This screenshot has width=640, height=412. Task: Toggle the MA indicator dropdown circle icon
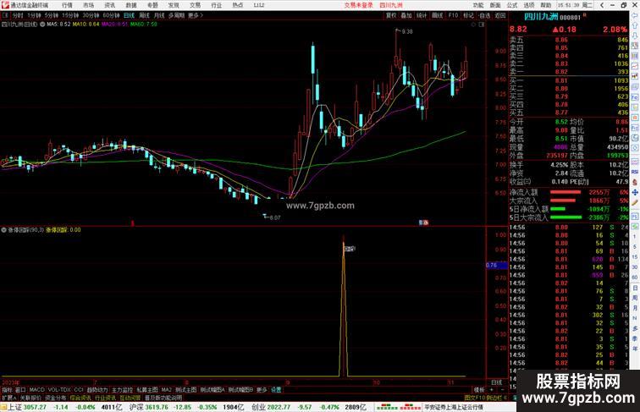point(42,25)
